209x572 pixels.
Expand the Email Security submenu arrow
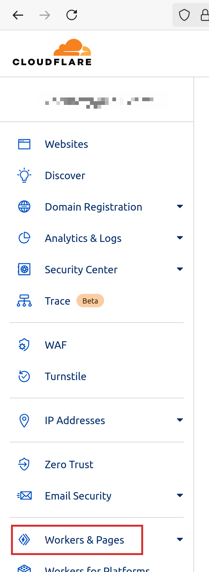coord(180,495)
